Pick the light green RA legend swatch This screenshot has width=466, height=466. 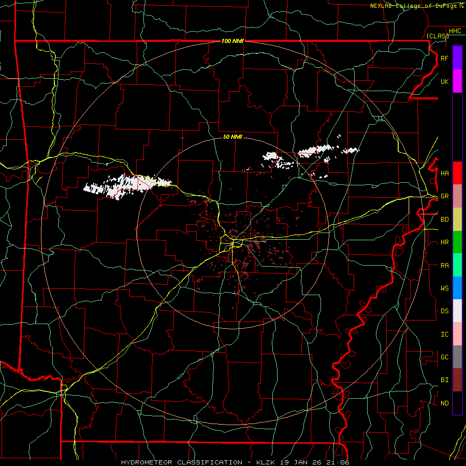pos(457,265)
